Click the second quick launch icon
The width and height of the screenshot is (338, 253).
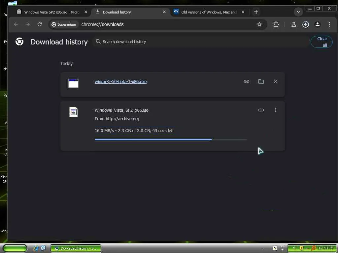click(x=43, y=248)
